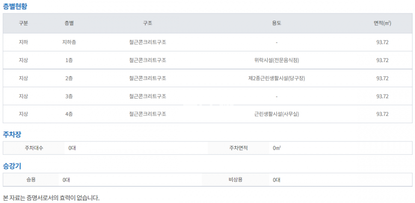This screenshot has width=415, height=203.
Task: Click the 층별 column header
Action: (x=69, y=24)
